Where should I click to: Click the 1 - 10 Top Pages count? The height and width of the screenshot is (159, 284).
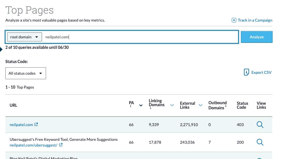(x=20, y=87)
